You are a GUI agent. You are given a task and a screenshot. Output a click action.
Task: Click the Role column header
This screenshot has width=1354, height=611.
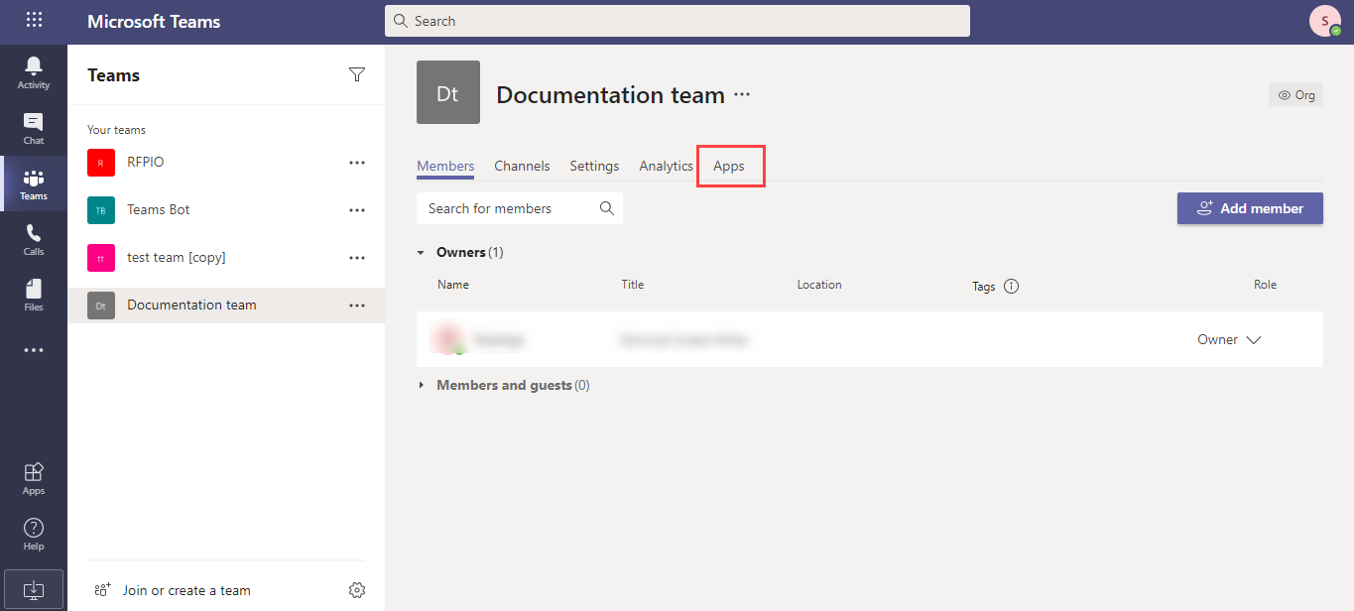click(1265, 285)
